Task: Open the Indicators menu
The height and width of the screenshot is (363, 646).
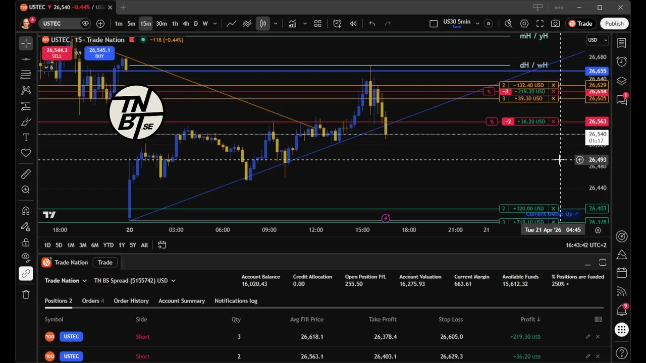Action: tap(292, 24)
